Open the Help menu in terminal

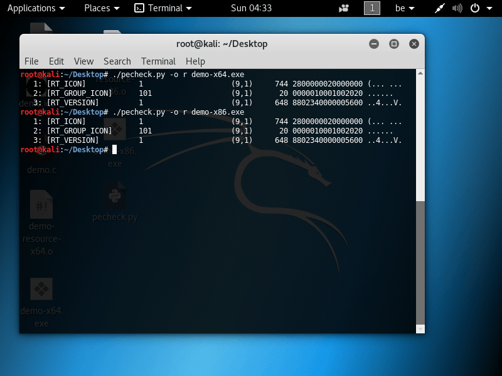click(195, 61)
